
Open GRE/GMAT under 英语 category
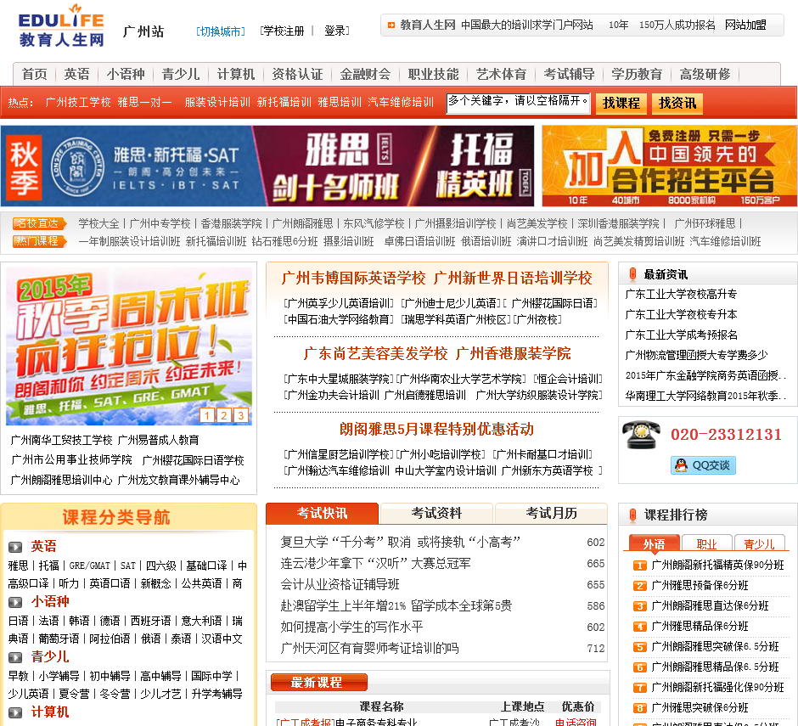90,566
